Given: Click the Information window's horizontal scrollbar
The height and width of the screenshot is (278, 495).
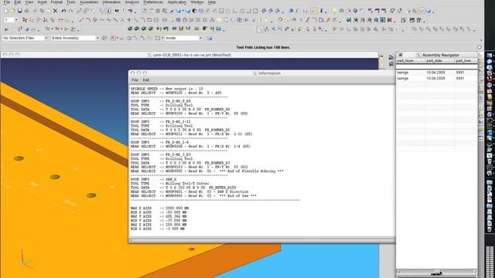Looking at the screenshot, I should pos(261,240).
